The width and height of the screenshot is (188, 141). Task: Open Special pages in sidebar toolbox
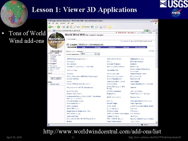tap(55, 84)
